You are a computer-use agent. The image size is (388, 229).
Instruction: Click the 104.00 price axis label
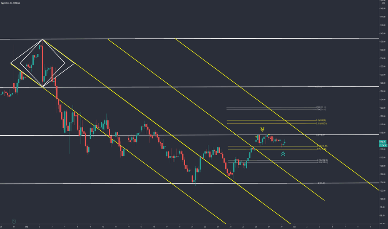(383, 182)
